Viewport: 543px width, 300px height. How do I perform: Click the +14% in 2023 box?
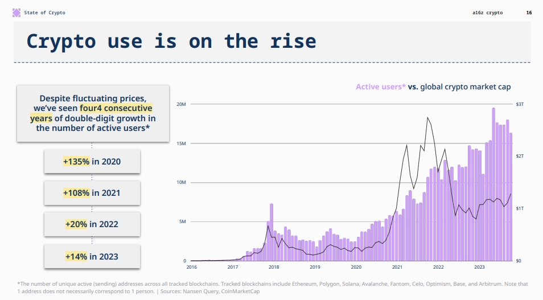pyautogui.click(x=92, y=256)
